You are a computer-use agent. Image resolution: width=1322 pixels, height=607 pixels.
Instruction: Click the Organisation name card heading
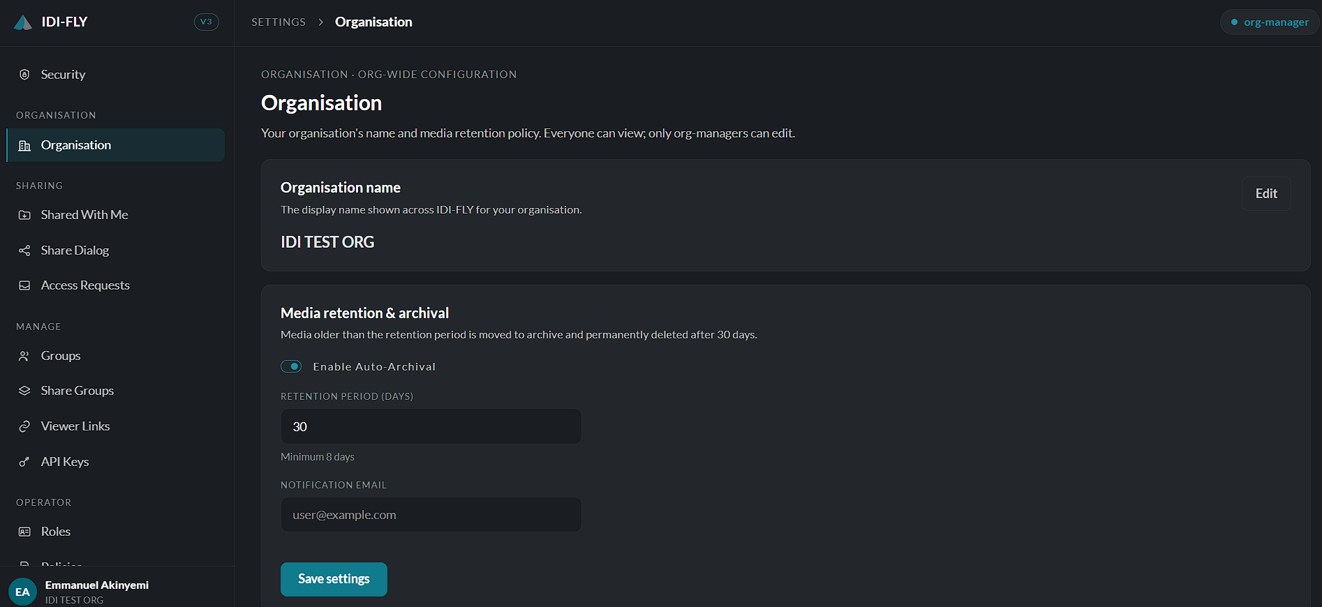click(341, 188)
